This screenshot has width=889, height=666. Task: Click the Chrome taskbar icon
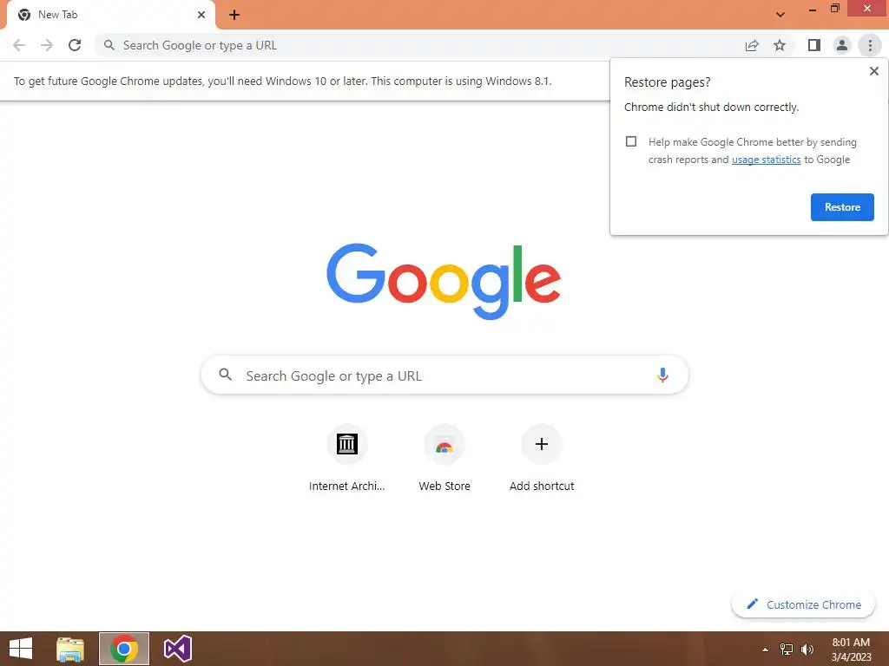click(124, 649)
